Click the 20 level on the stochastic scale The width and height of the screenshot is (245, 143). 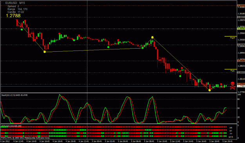pos(239,117)
